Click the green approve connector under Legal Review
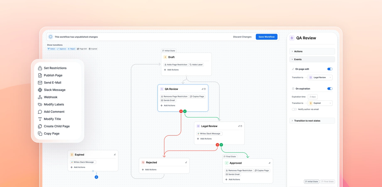 click(x=221, y=145)
